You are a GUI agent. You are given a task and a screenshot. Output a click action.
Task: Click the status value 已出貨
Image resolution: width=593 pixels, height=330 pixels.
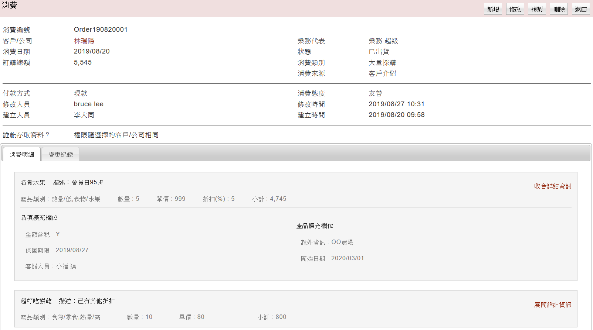(x=379, y=52)
